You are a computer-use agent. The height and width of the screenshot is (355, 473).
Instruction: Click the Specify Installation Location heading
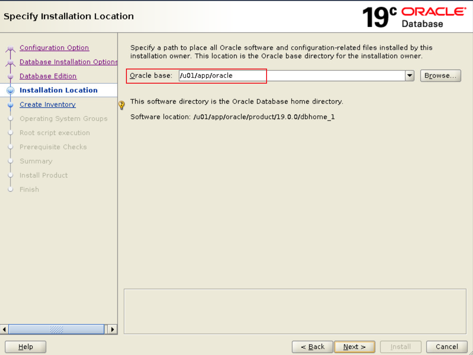click(x=69, y=16)
